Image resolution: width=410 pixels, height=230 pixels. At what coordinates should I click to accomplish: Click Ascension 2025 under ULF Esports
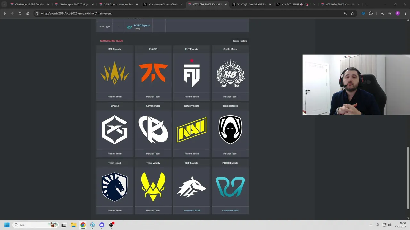click(x=192, y=211)
